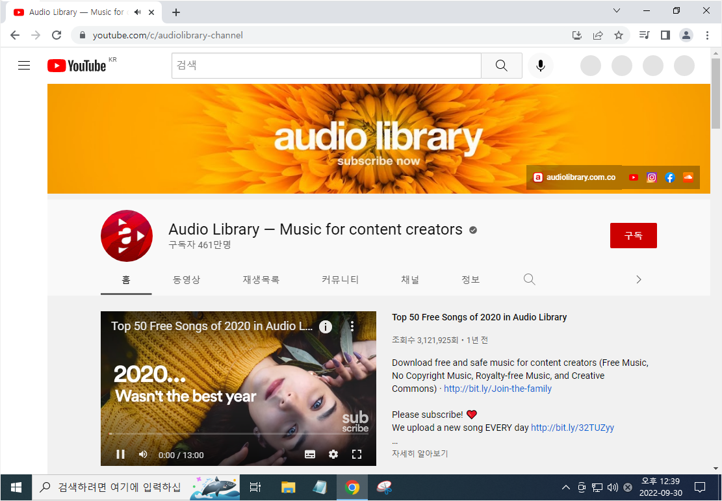
Task: Open the Windows Start menu
Action: click(x=16, y=487)
